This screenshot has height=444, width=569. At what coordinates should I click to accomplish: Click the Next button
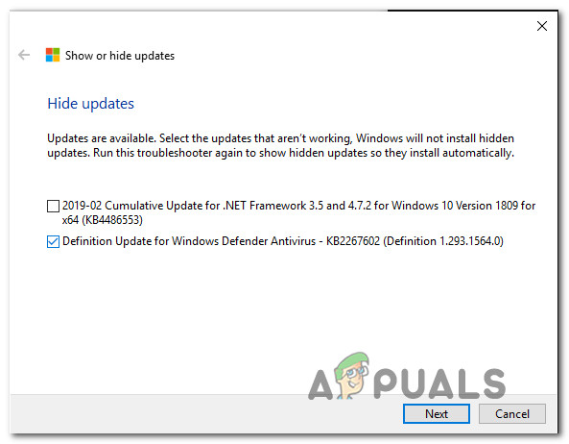(x=437, y=413)
